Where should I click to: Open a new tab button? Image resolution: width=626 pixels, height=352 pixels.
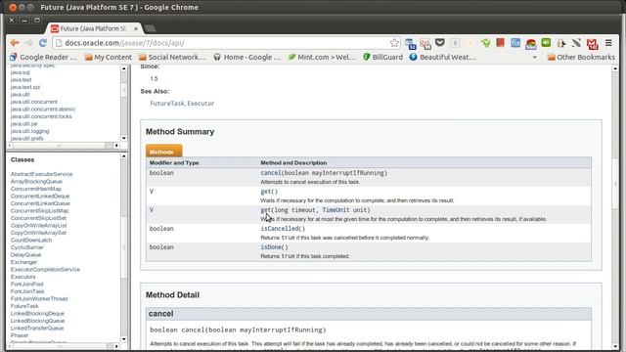point(150,28)
